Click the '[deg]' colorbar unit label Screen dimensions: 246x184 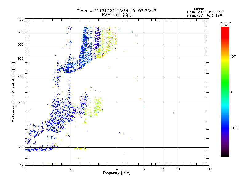point(226,25)
